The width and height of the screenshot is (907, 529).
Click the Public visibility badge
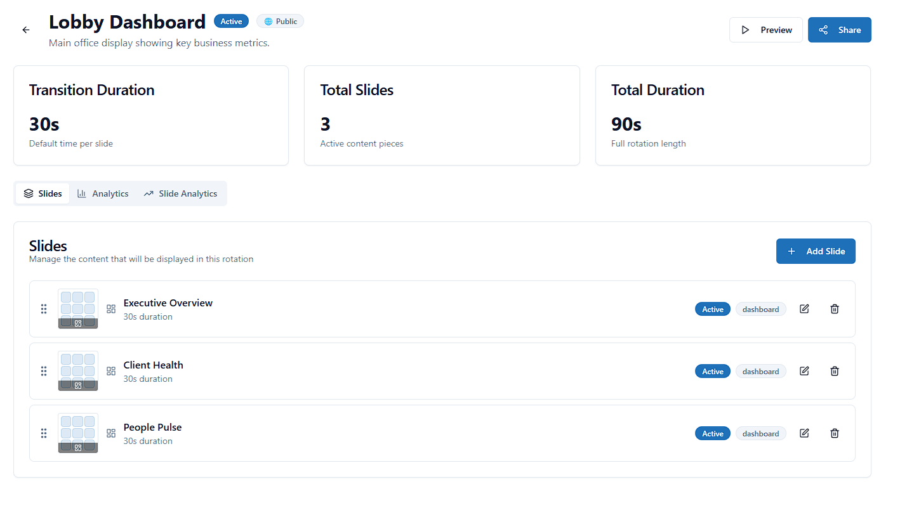click(280, 22)
